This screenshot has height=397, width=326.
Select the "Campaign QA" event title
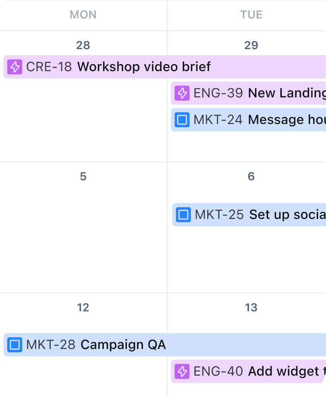click(x=123, y=345)
